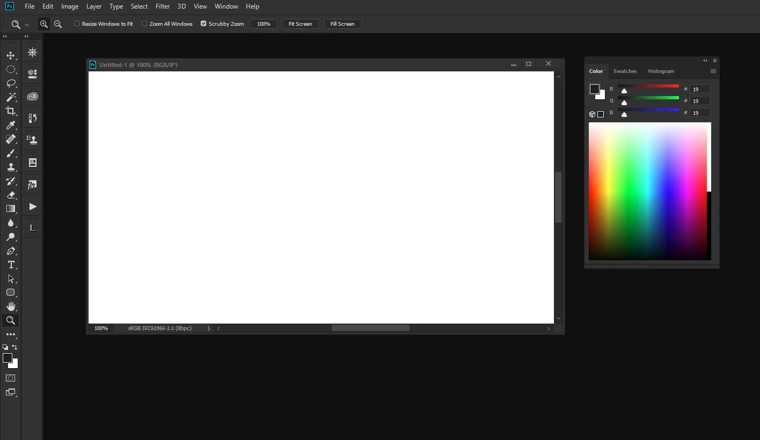The width and height of the screenshot is (760, 440).
Task: Choose Zoom Out mode in options bar
Action: [x=58, y=24]
